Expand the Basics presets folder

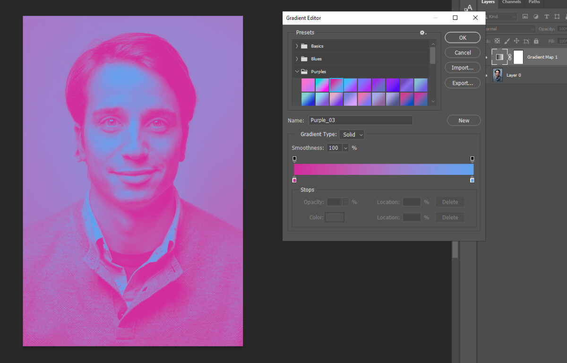(297, 46)
